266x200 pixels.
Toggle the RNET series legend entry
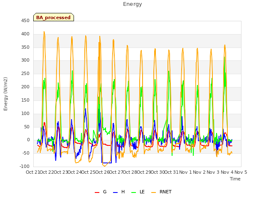(x=161, y=192)
